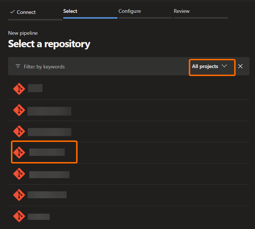This screenshot has height=229, width=255.
Task: Switch to the Configure step tab
Action: click(x=130, y=11)
